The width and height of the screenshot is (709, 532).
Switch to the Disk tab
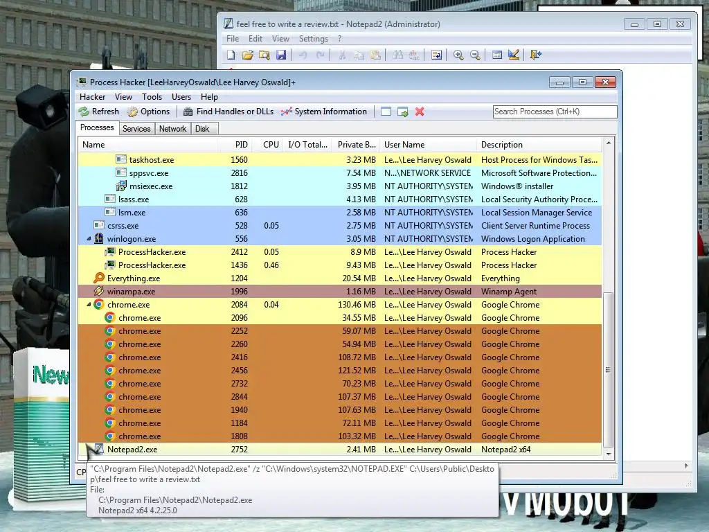(203, 129)
